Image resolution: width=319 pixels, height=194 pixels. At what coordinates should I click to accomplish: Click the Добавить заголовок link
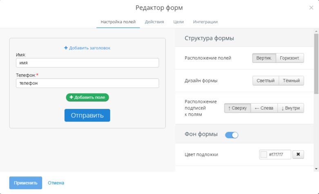[x=87, y=48]
